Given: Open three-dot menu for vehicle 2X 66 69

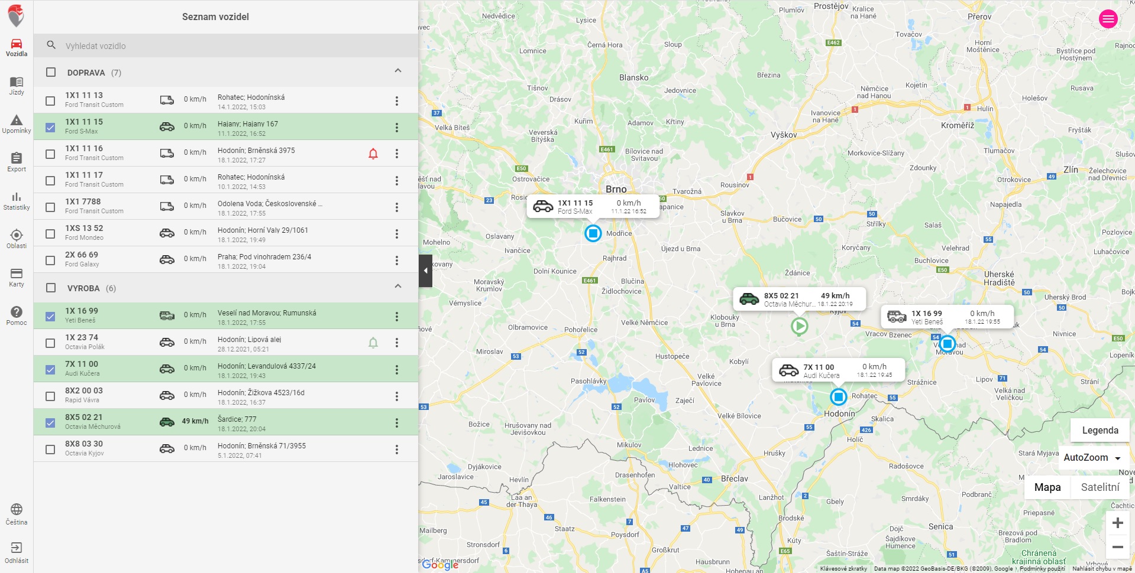Looking at the screenshot, I should pyautogui.click(x=397, y=261).
